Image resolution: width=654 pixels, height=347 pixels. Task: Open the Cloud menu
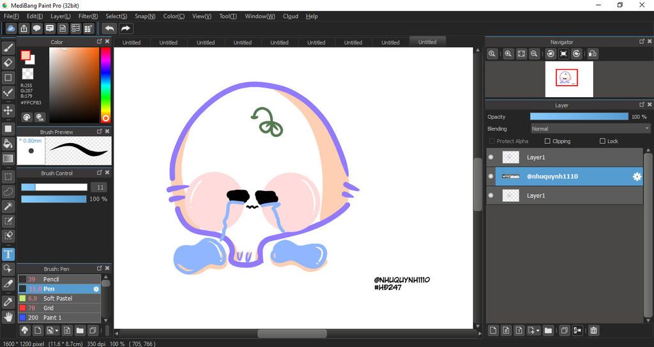pos(291,16)
